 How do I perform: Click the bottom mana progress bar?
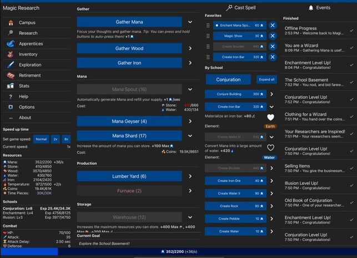pyautogui.click(x=179, y=252)
